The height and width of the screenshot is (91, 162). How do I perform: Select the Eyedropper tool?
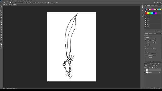1,16
